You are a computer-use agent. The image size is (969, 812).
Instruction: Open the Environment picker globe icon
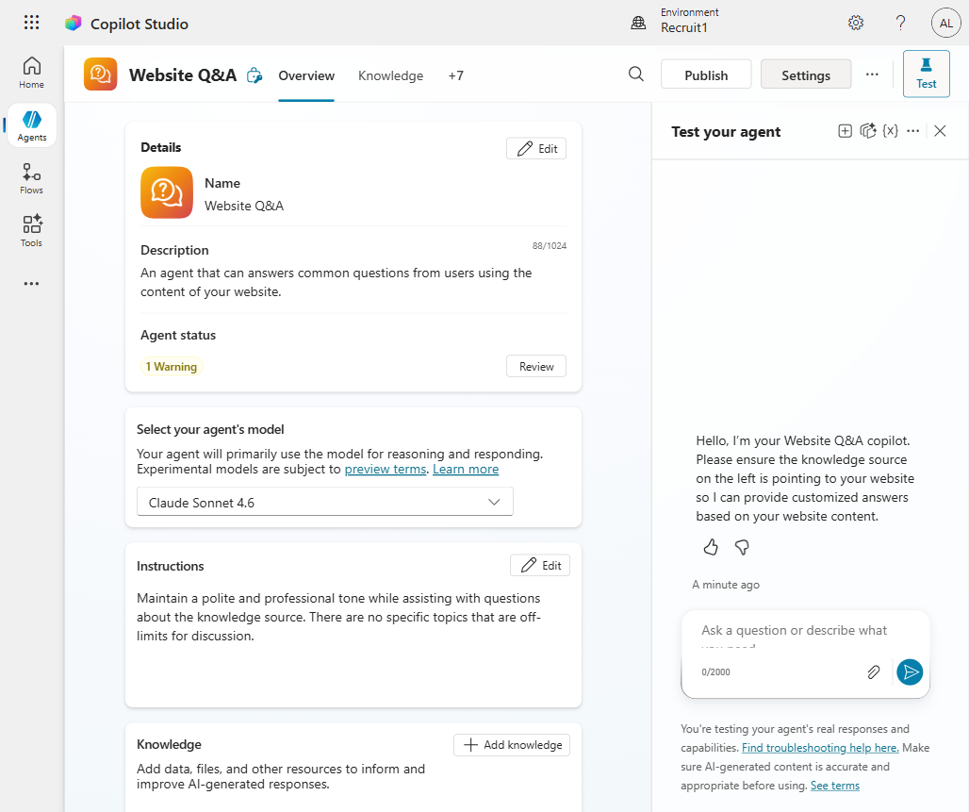pos(638,23)
